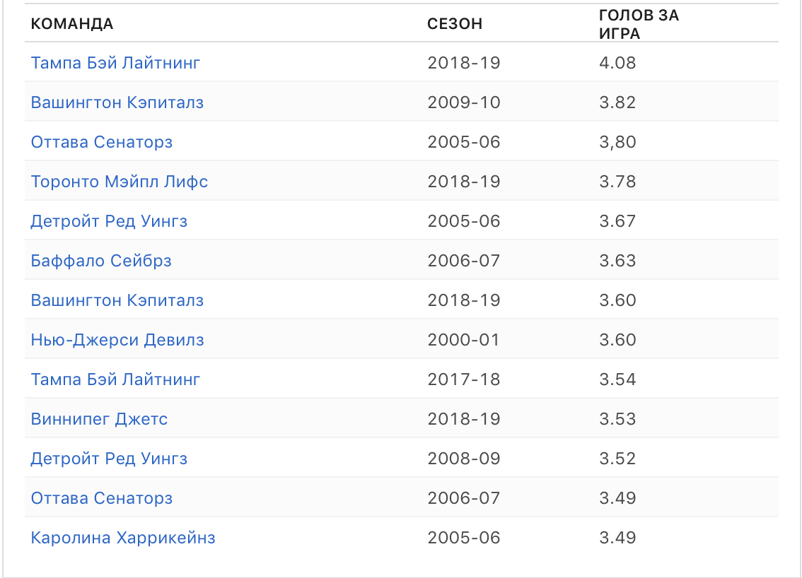Click the КОМАНДА column header

[x=72, y=24]
